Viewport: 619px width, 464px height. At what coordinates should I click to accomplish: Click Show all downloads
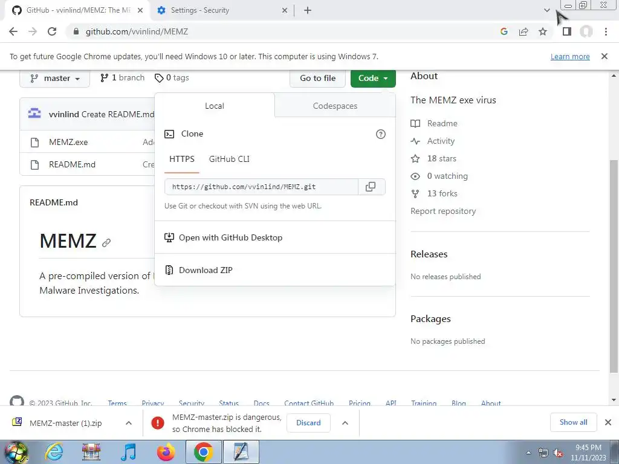[x=573, y=422]
